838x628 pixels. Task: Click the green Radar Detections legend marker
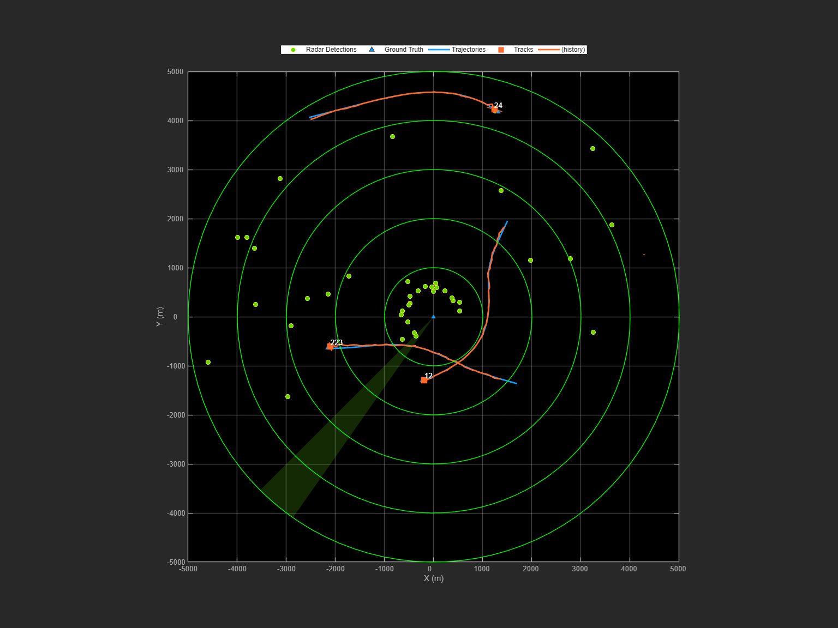293,50
